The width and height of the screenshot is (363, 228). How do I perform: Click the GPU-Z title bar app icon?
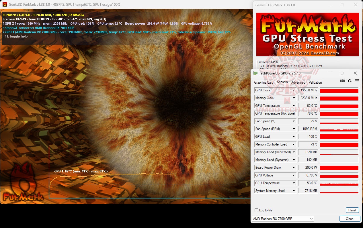click(255, 73)
